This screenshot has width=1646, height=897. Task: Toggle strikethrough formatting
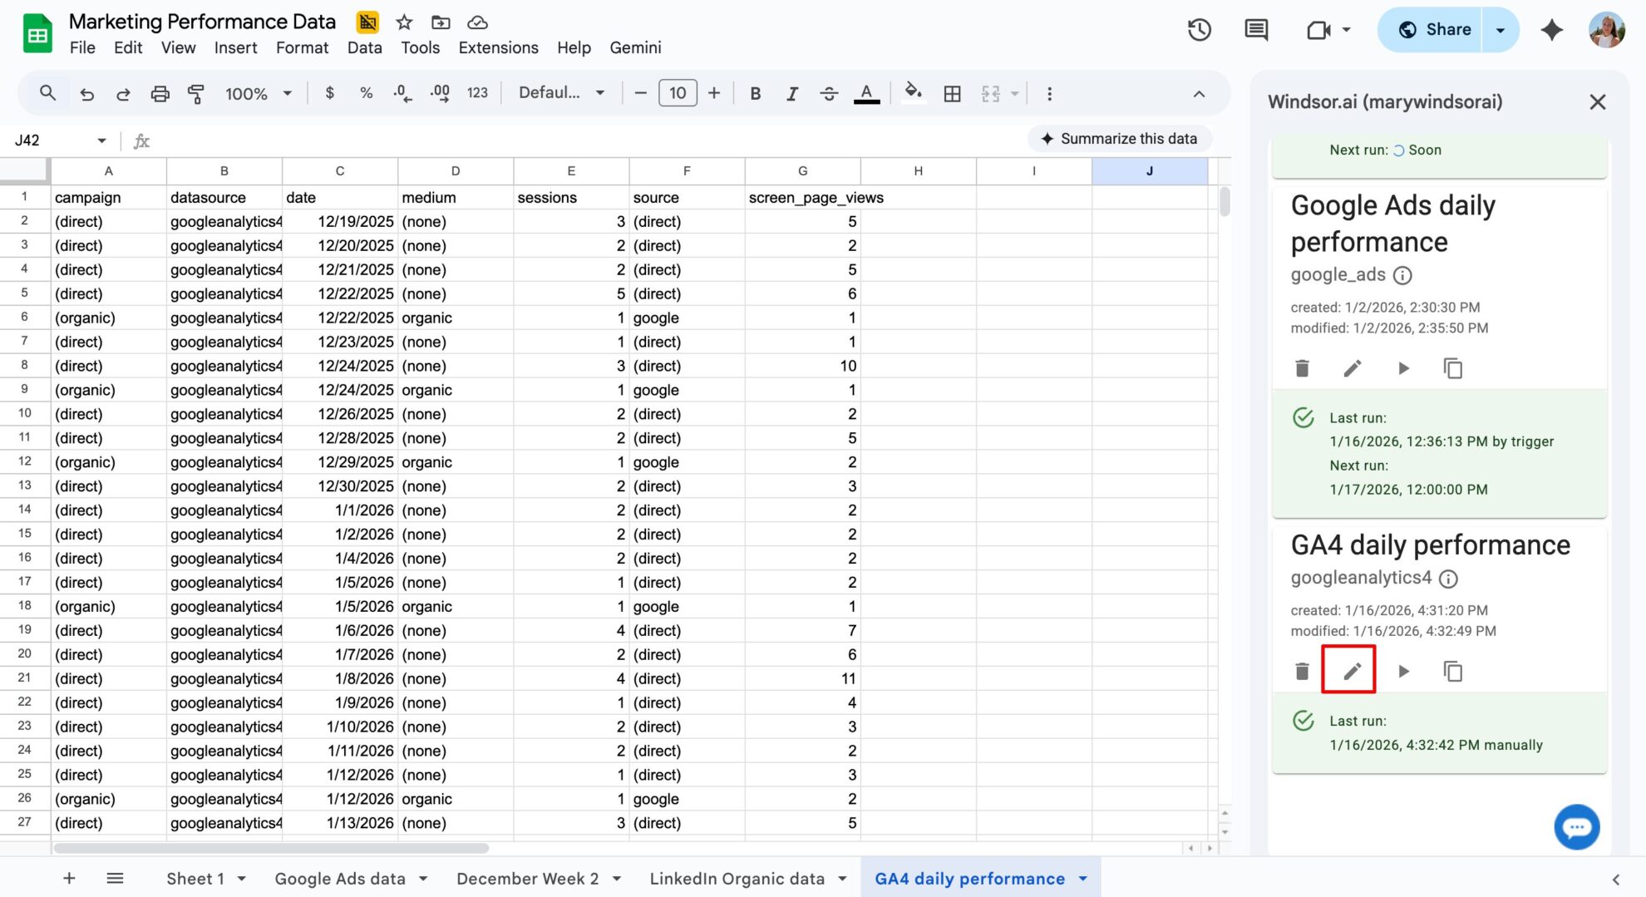(x=829, y=94)
